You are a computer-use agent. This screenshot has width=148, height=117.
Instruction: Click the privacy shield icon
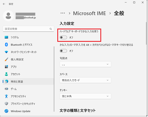6,104
